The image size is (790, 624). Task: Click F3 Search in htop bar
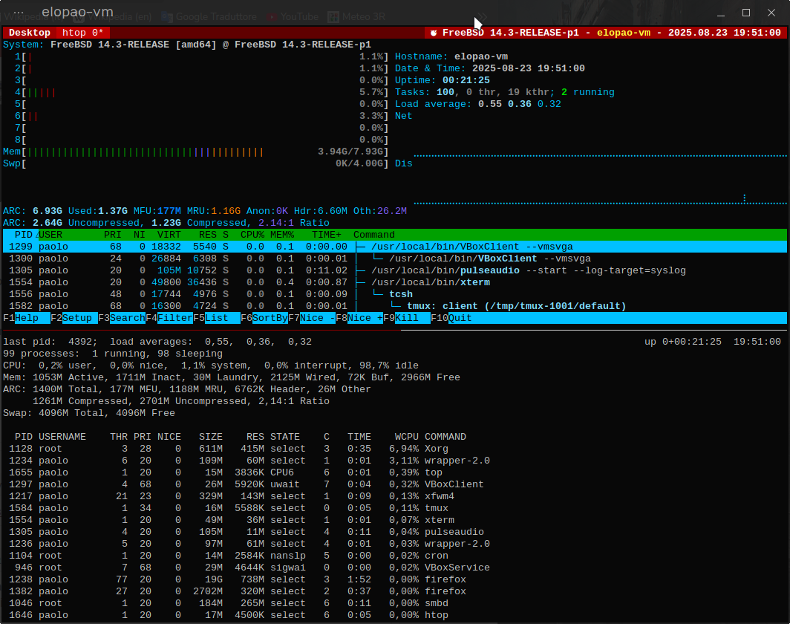pos(127,318)
